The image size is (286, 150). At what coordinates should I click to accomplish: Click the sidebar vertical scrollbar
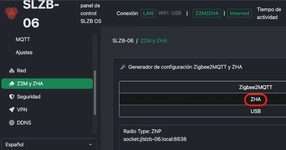tap(95, 93)
